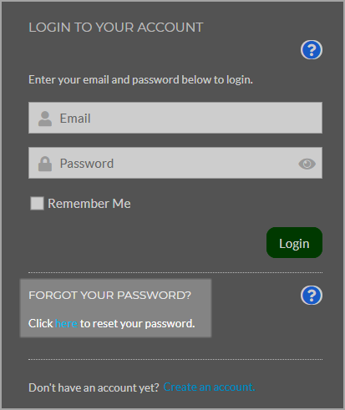Open help icon next to Forgot Your Password
The image size is (345, 410).
(312, 295)
